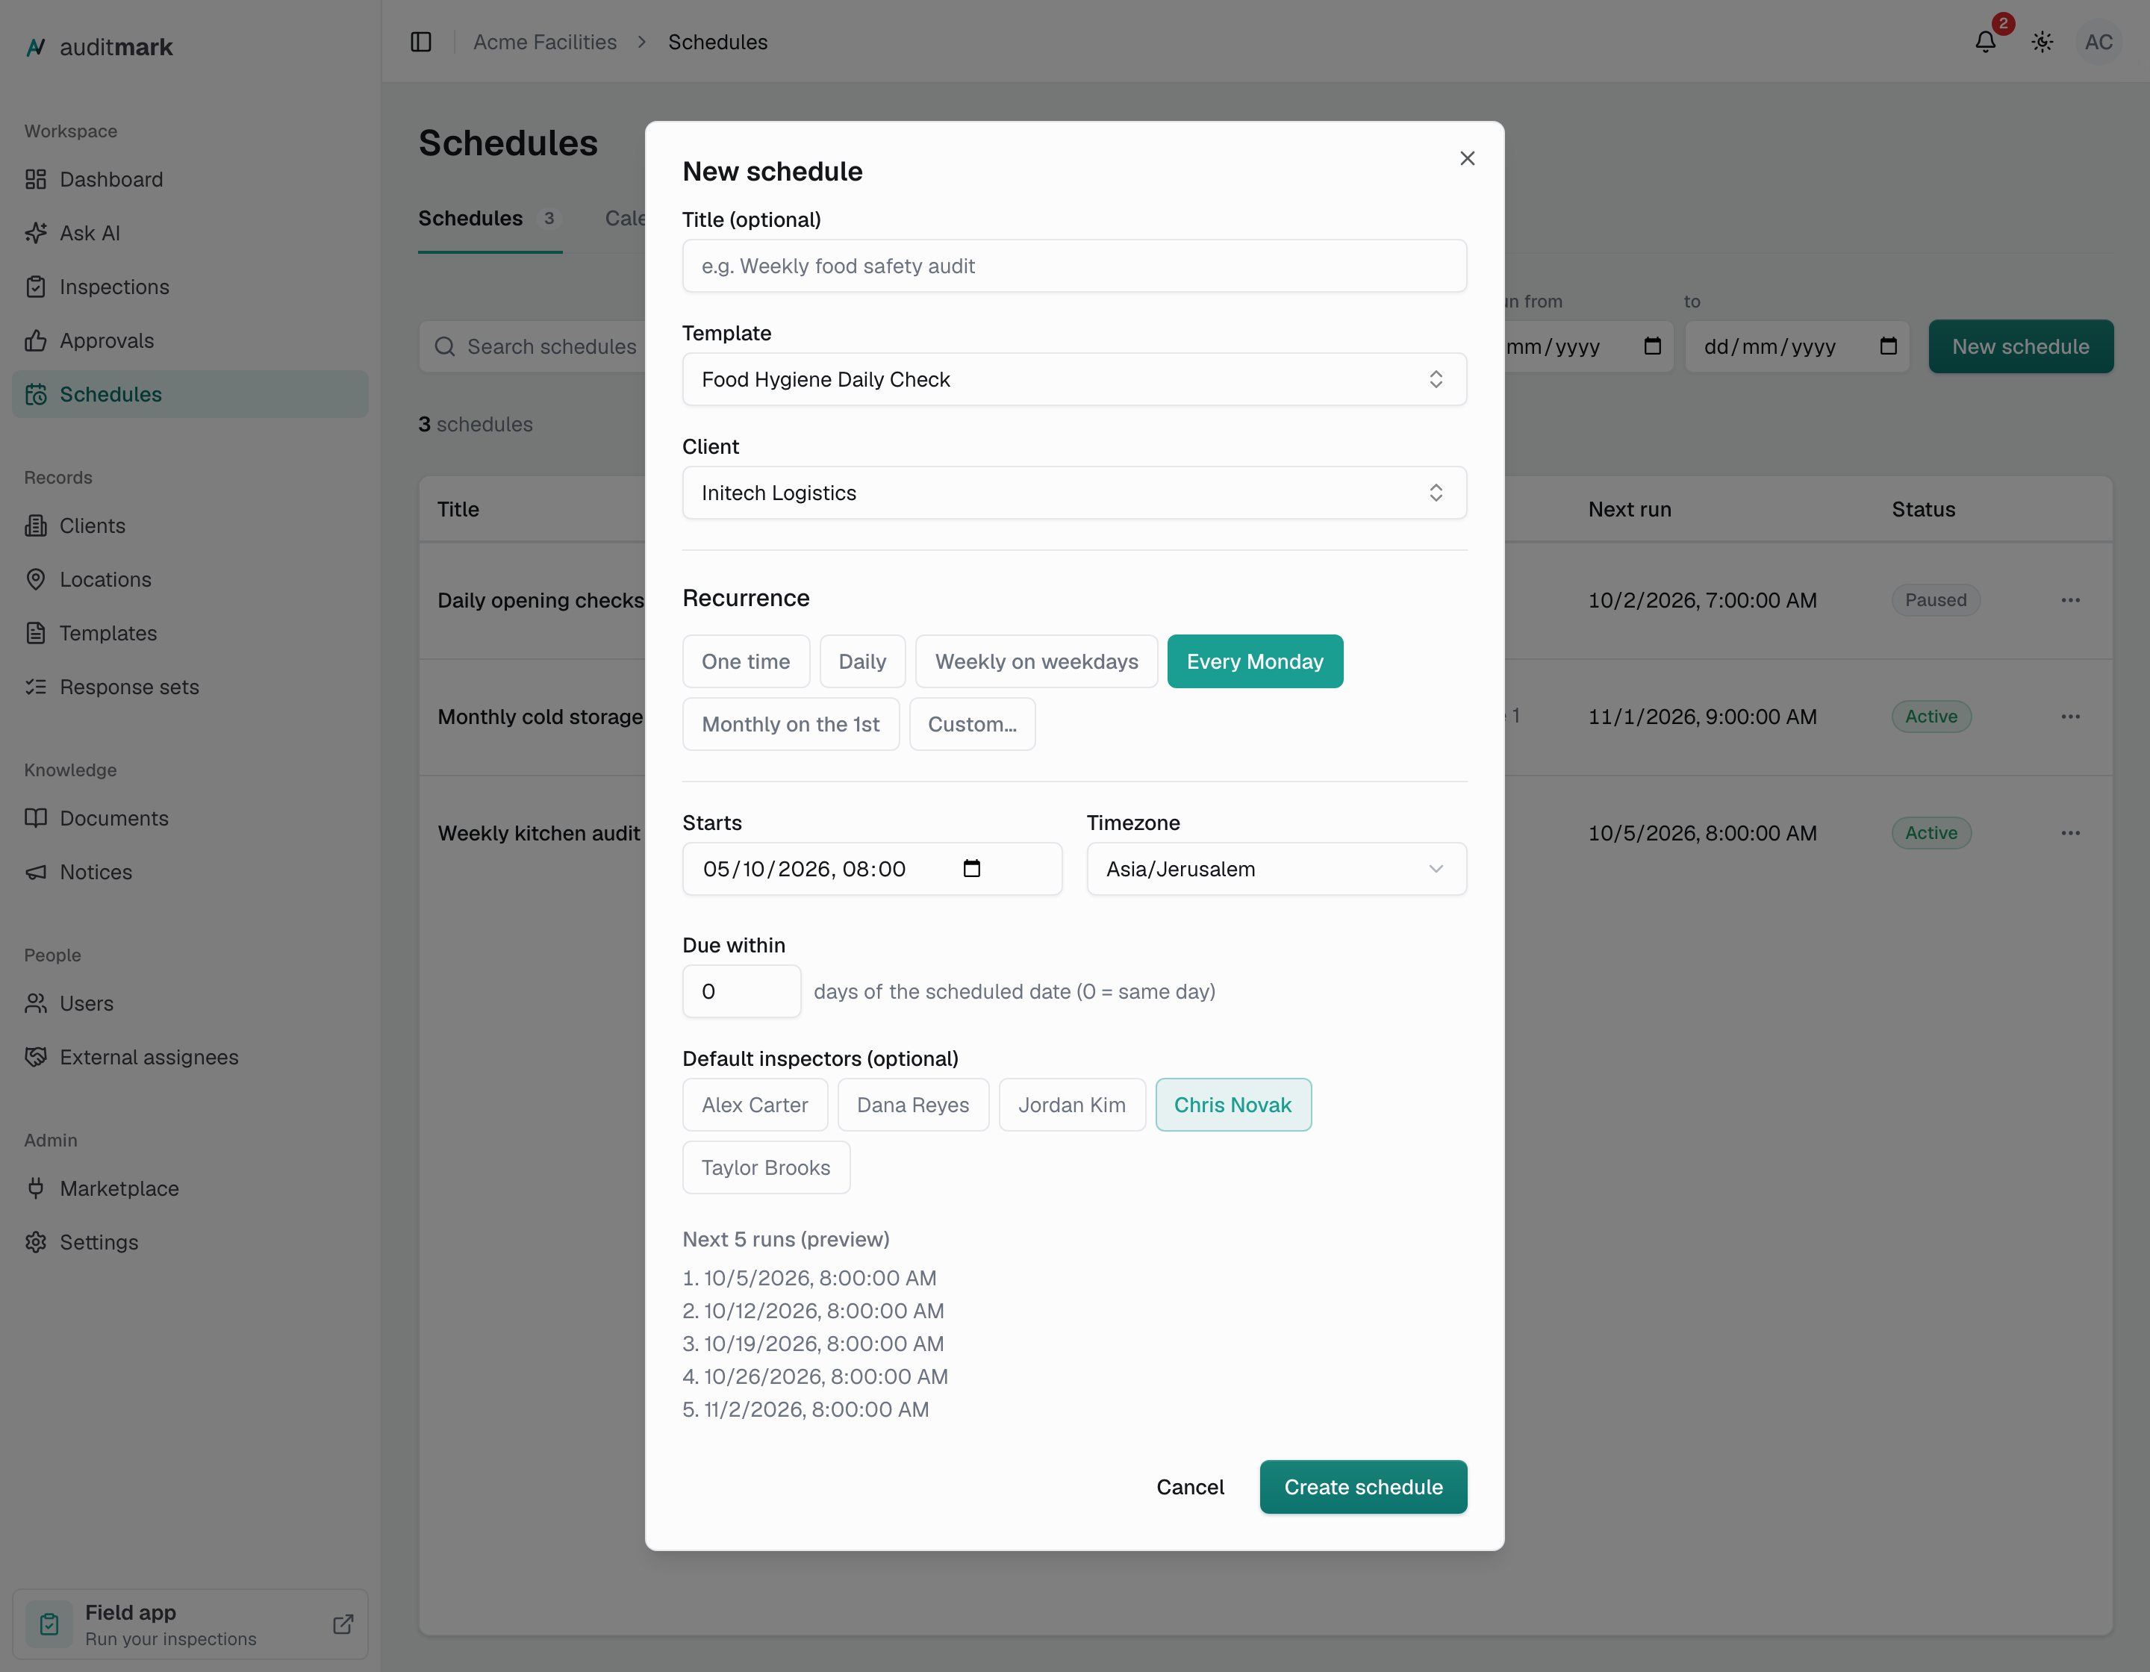
Task: Focus the Due within days field
Action: (x=741, y=991)
